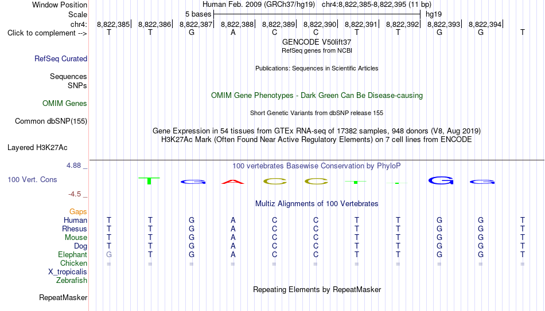Click the H3K27Ac Mark ENCODE track title
The image size is (545, 311).
317,140
